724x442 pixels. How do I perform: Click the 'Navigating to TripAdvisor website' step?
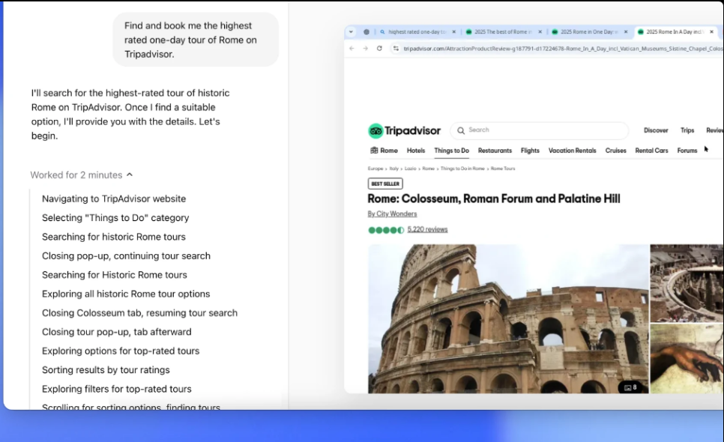114,199
